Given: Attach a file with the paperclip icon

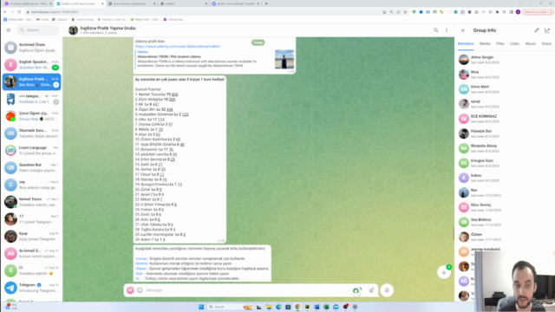Looking at the screenshot, I should click(x=371, y=290).
